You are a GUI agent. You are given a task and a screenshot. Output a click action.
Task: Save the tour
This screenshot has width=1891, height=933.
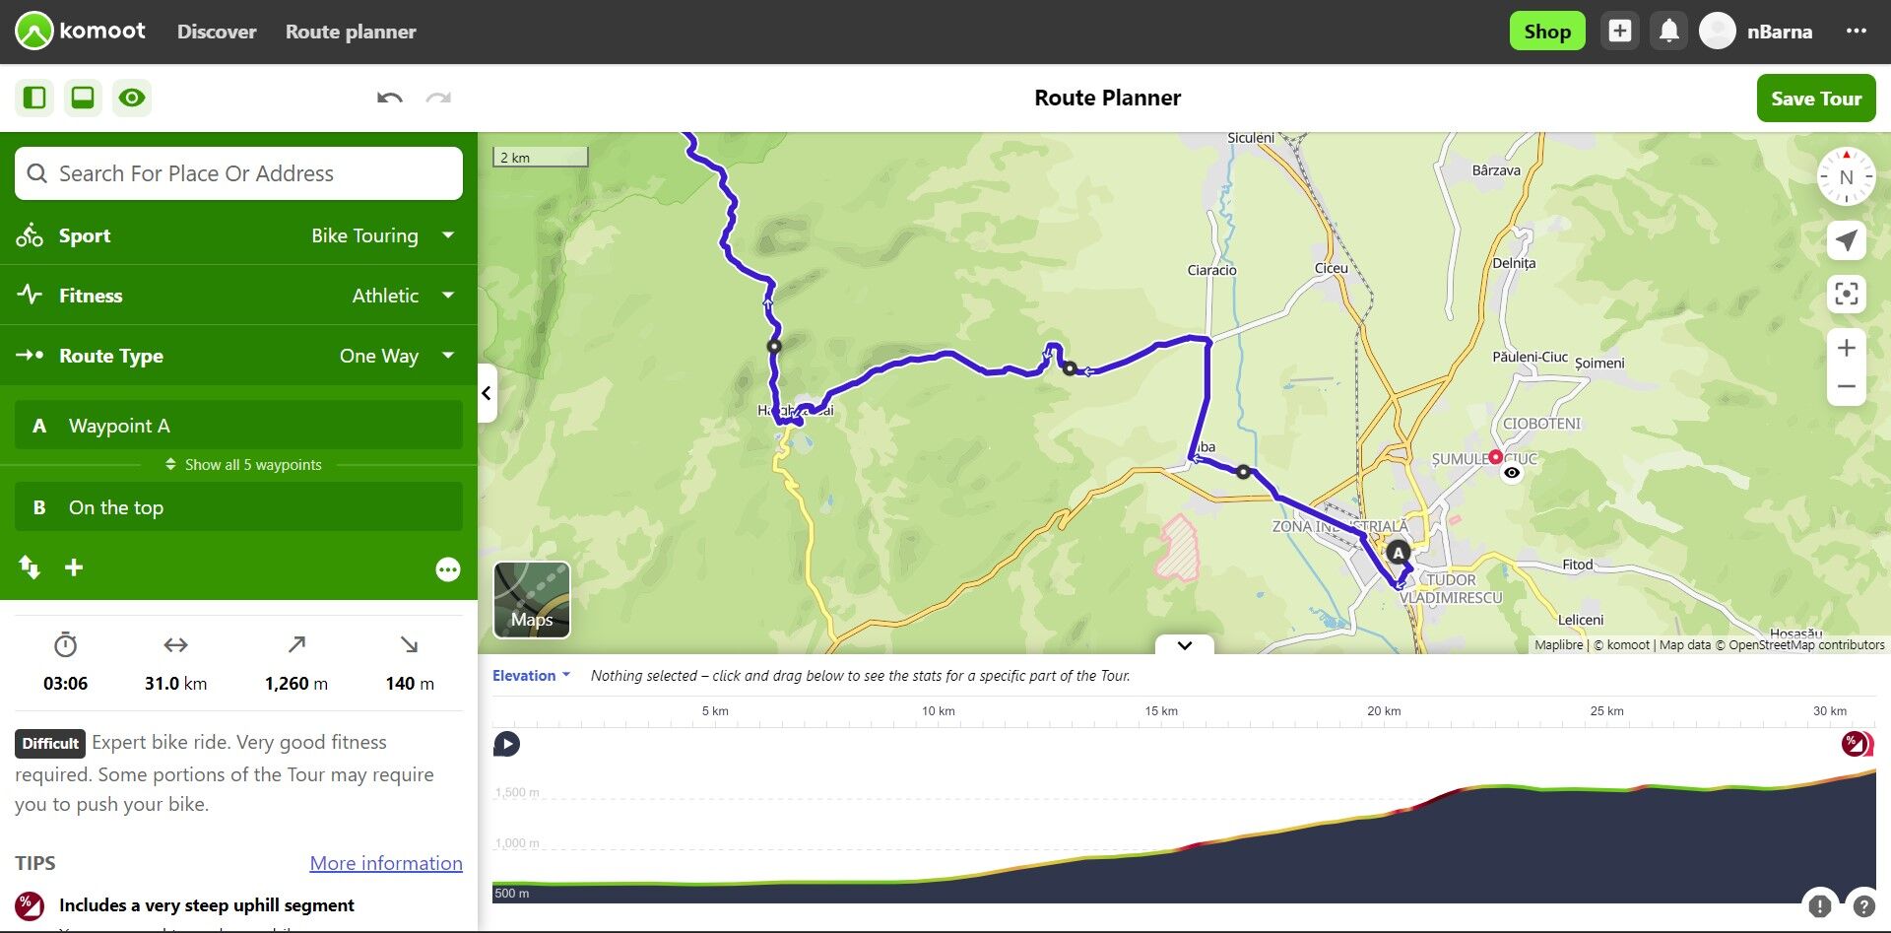pos(1816,99)
